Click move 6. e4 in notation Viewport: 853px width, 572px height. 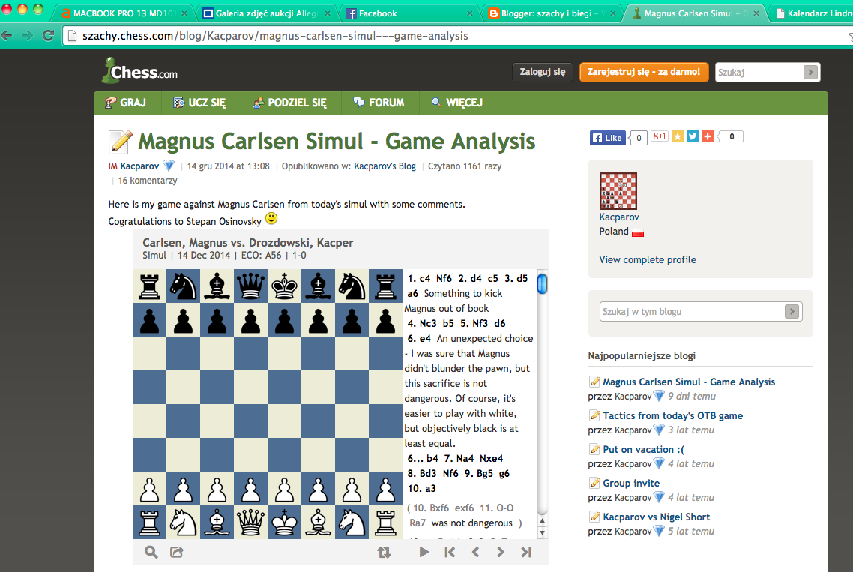419,339
